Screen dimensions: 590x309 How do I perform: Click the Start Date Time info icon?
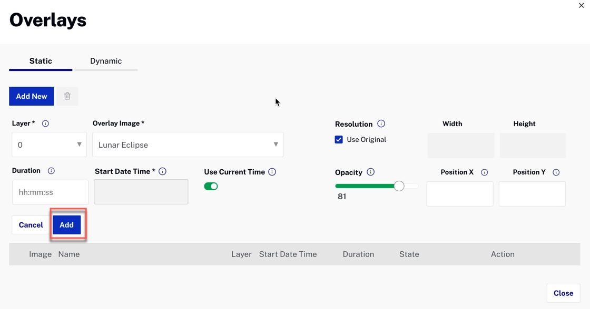point(163,171)
